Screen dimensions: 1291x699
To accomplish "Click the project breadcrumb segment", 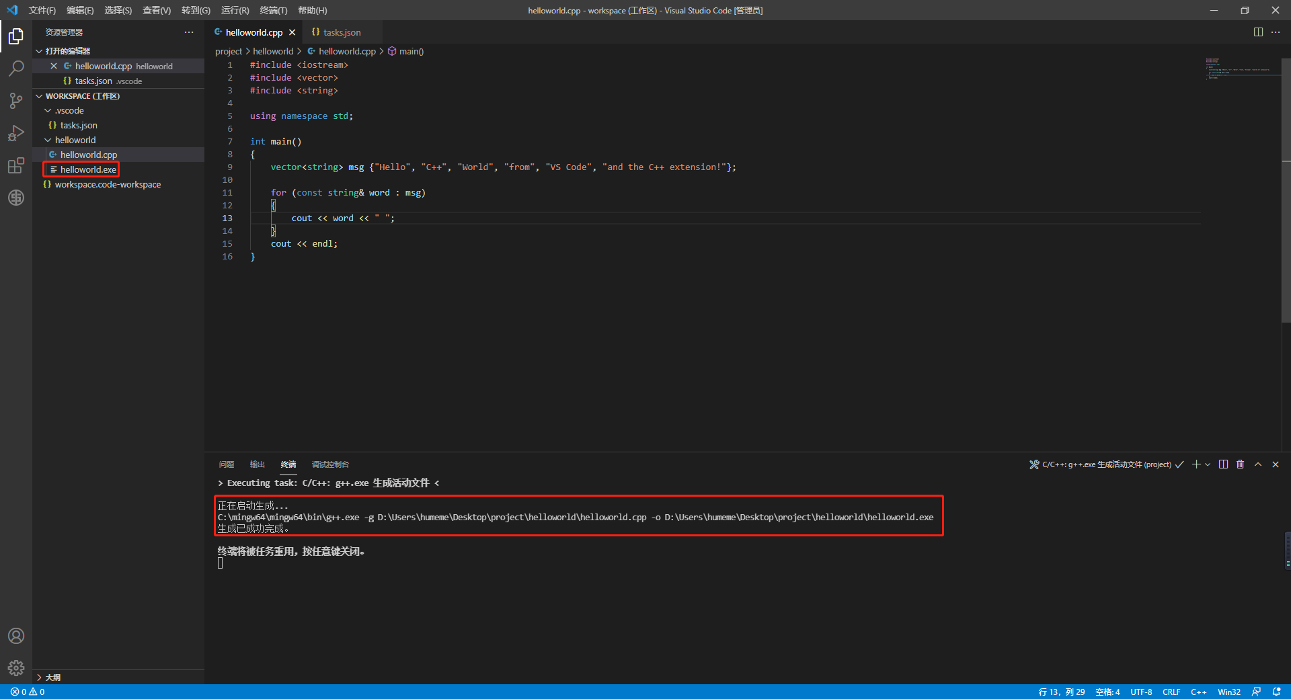I will (x=229, y=51).
